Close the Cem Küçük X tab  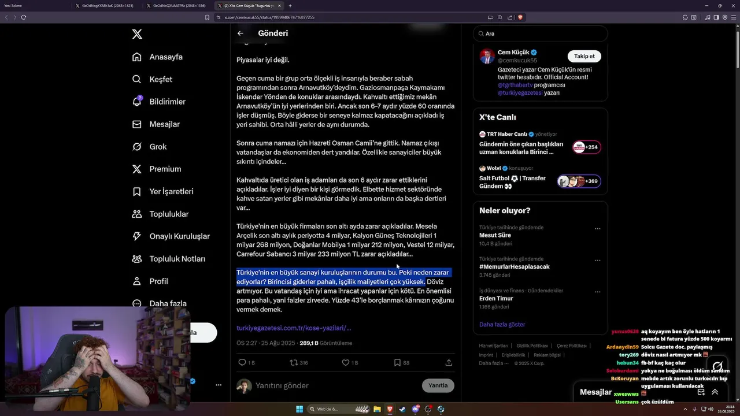coord(279,6)
